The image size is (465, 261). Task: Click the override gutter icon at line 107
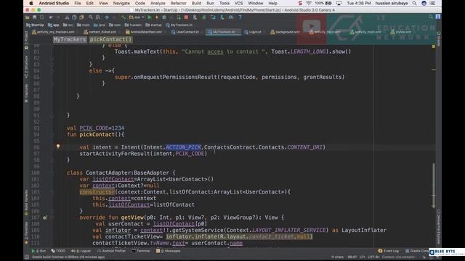44,217
